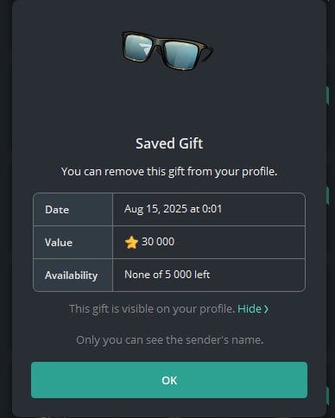335x418 pixels.
Task: Click the sender's name notice text
Action: pyautogui.click(x=169, y=340)
